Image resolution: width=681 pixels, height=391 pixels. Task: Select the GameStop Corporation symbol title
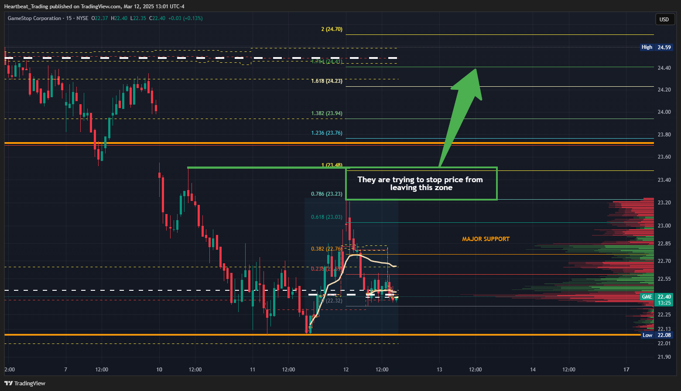click(34, 18)
